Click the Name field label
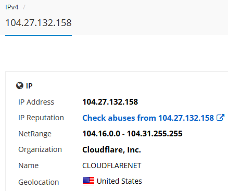228x191 pixels. click(29, 165)
